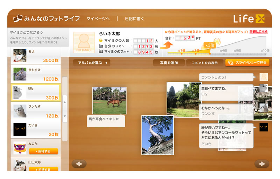The image size is (280, 179).
Task: Open the アルバムを選ぶ album dropdown
Action: click(x=92, y=63)
